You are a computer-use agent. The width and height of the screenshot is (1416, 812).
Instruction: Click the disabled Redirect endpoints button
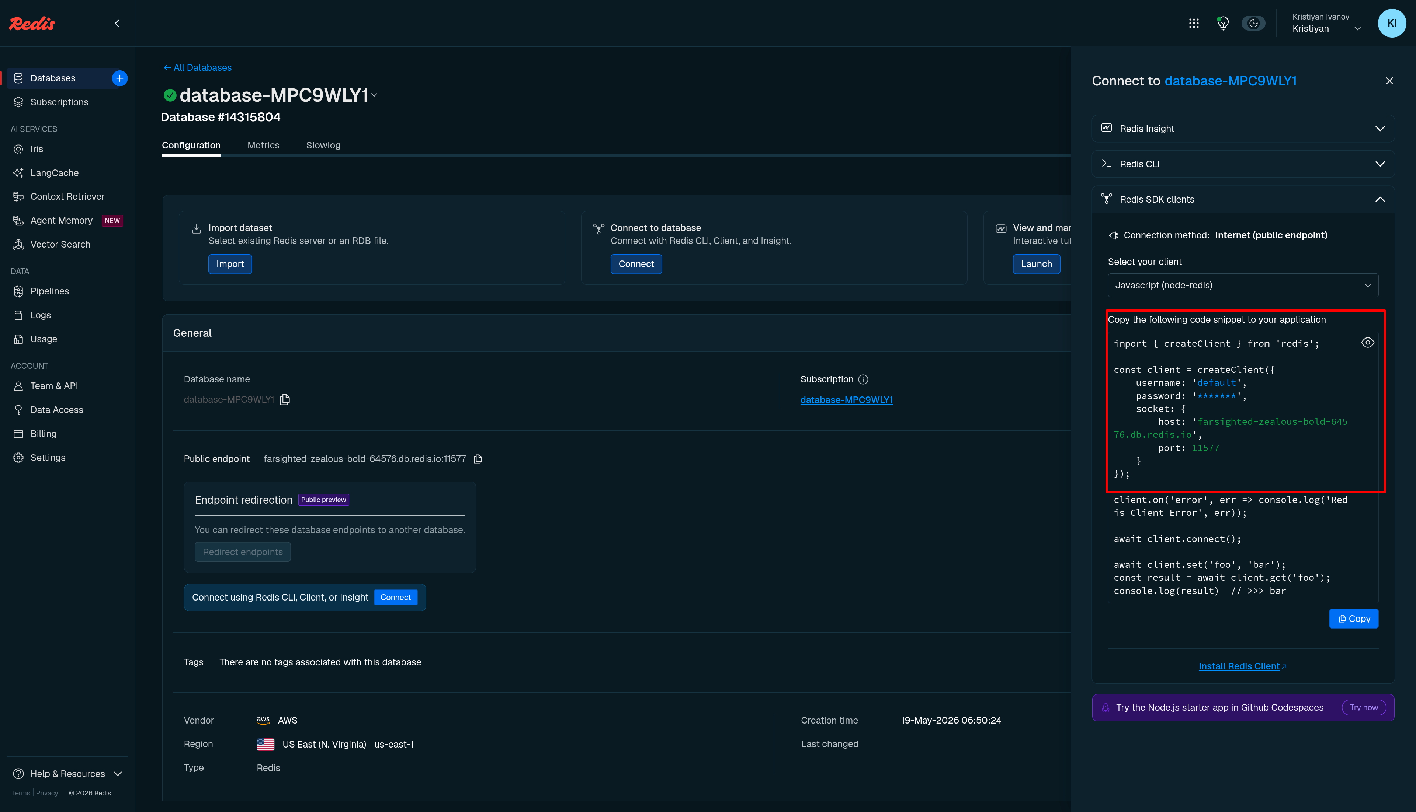(242, 552)
